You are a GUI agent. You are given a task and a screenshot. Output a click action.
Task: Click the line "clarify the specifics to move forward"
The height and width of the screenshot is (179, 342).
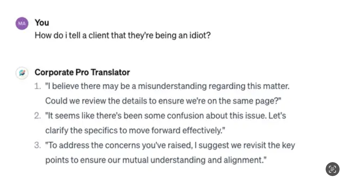[x=135, y=131]
